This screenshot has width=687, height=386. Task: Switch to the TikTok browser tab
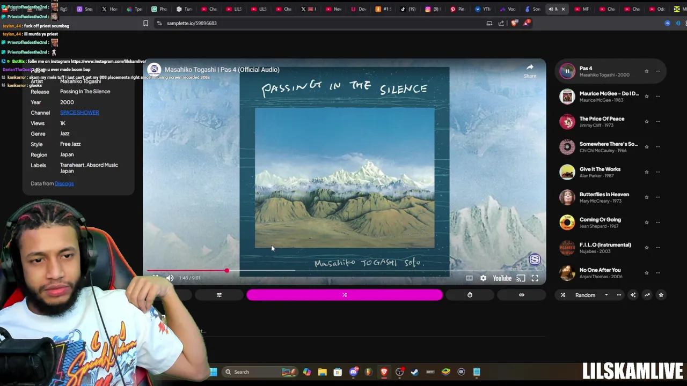pyautogui.click(x=408, y=9)
